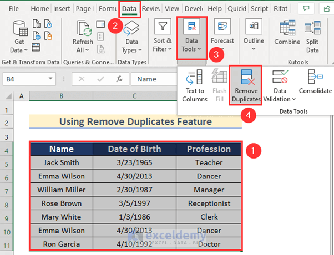Click the title cell Using Remove Duplicates Feature
This screenshot has height=255, width=334.
(135, 121)
